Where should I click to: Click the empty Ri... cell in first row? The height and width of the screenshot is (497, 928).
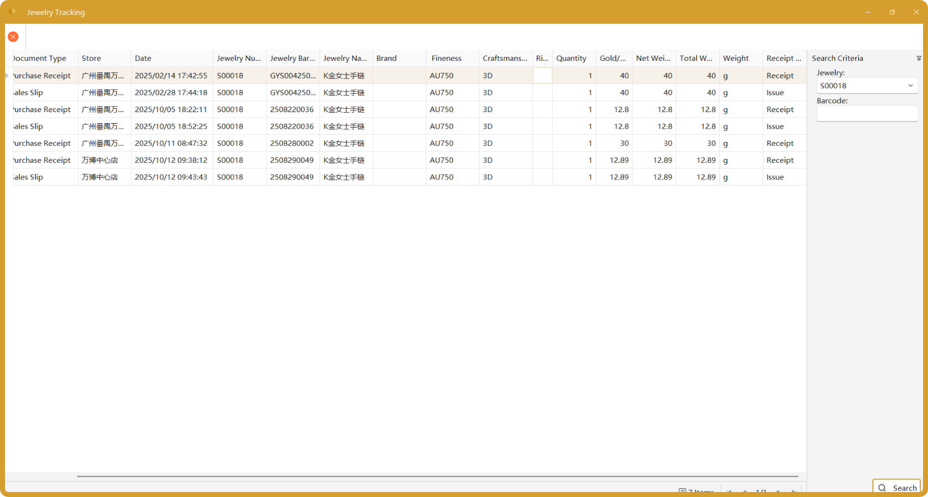pos(542,76)
